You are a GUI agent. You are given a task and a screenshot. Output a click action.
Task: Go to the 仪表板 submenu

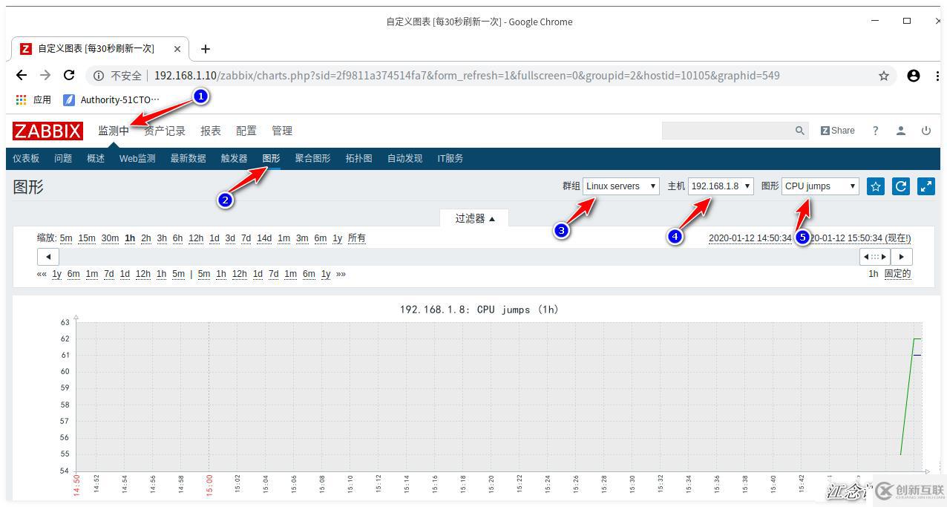(26, 159)
